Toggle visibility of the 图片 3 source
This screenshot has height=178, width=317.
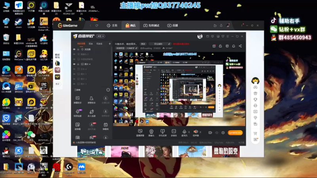pyautogui.click(x=74, y=79)
